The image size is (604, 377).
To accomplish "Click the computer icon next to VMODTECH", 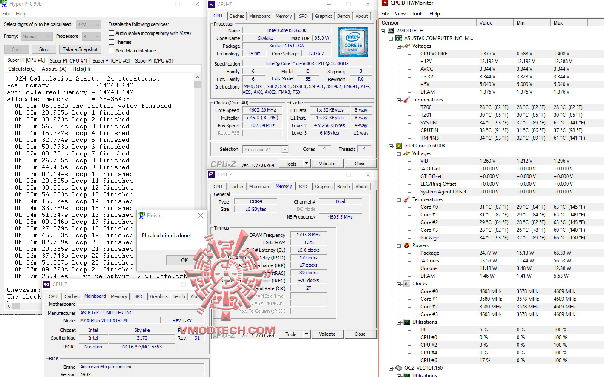I will pyautogui.click(x=392, y=30).
